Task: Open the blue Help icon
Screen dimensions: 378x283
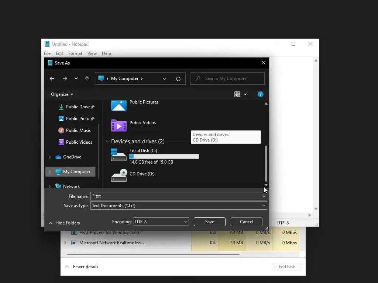Action: pyautogui.click(x=260, y=94)
